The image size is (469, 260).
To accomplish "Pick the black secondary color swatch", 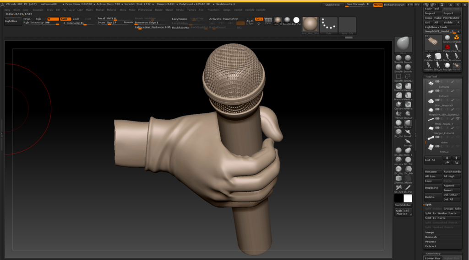I will [x=399, y=198].
